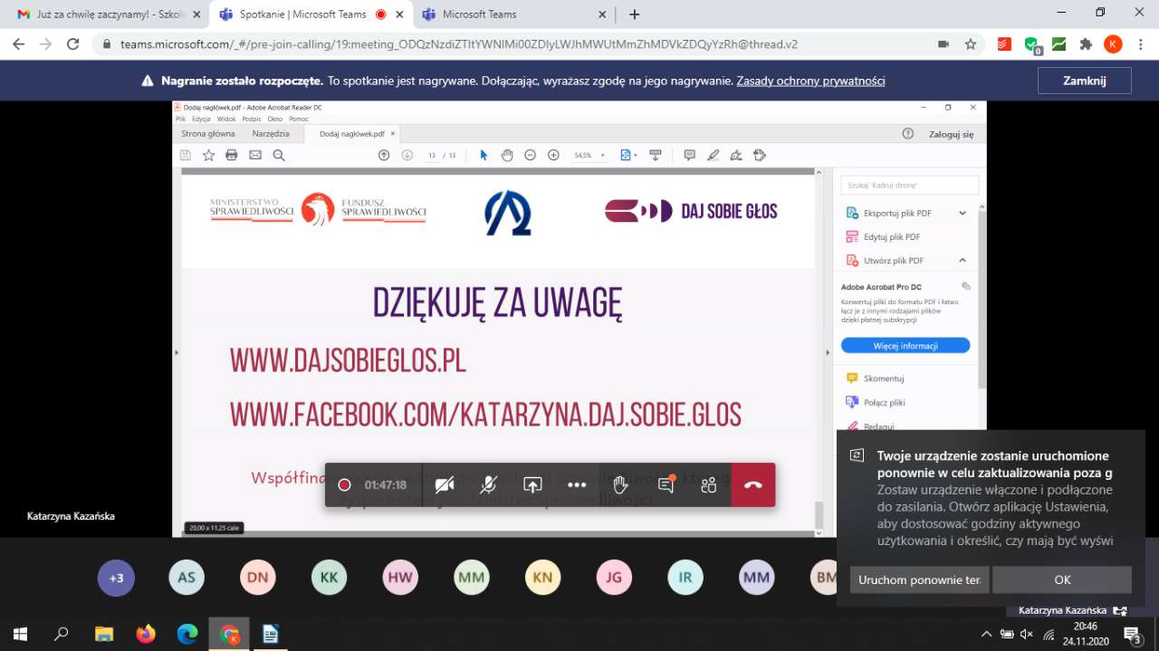Image resolution: width=1159 pixels, height=651 pixels.
Task: Show the meeting participants list
Action: [x=709, y=484]
